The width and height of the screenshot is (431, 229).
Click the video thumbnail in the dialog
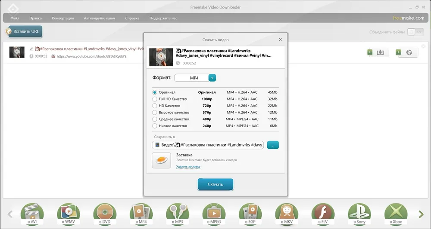pos(161,57)
